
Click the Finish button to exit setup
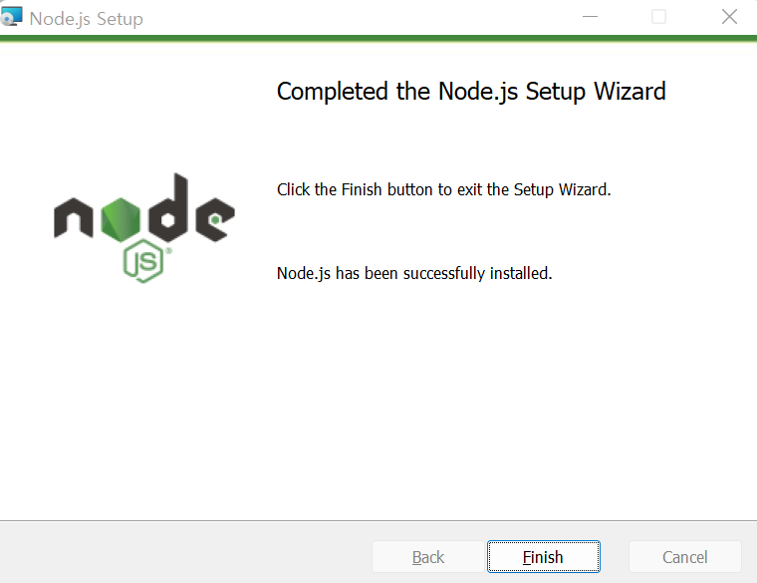point(544,557)
